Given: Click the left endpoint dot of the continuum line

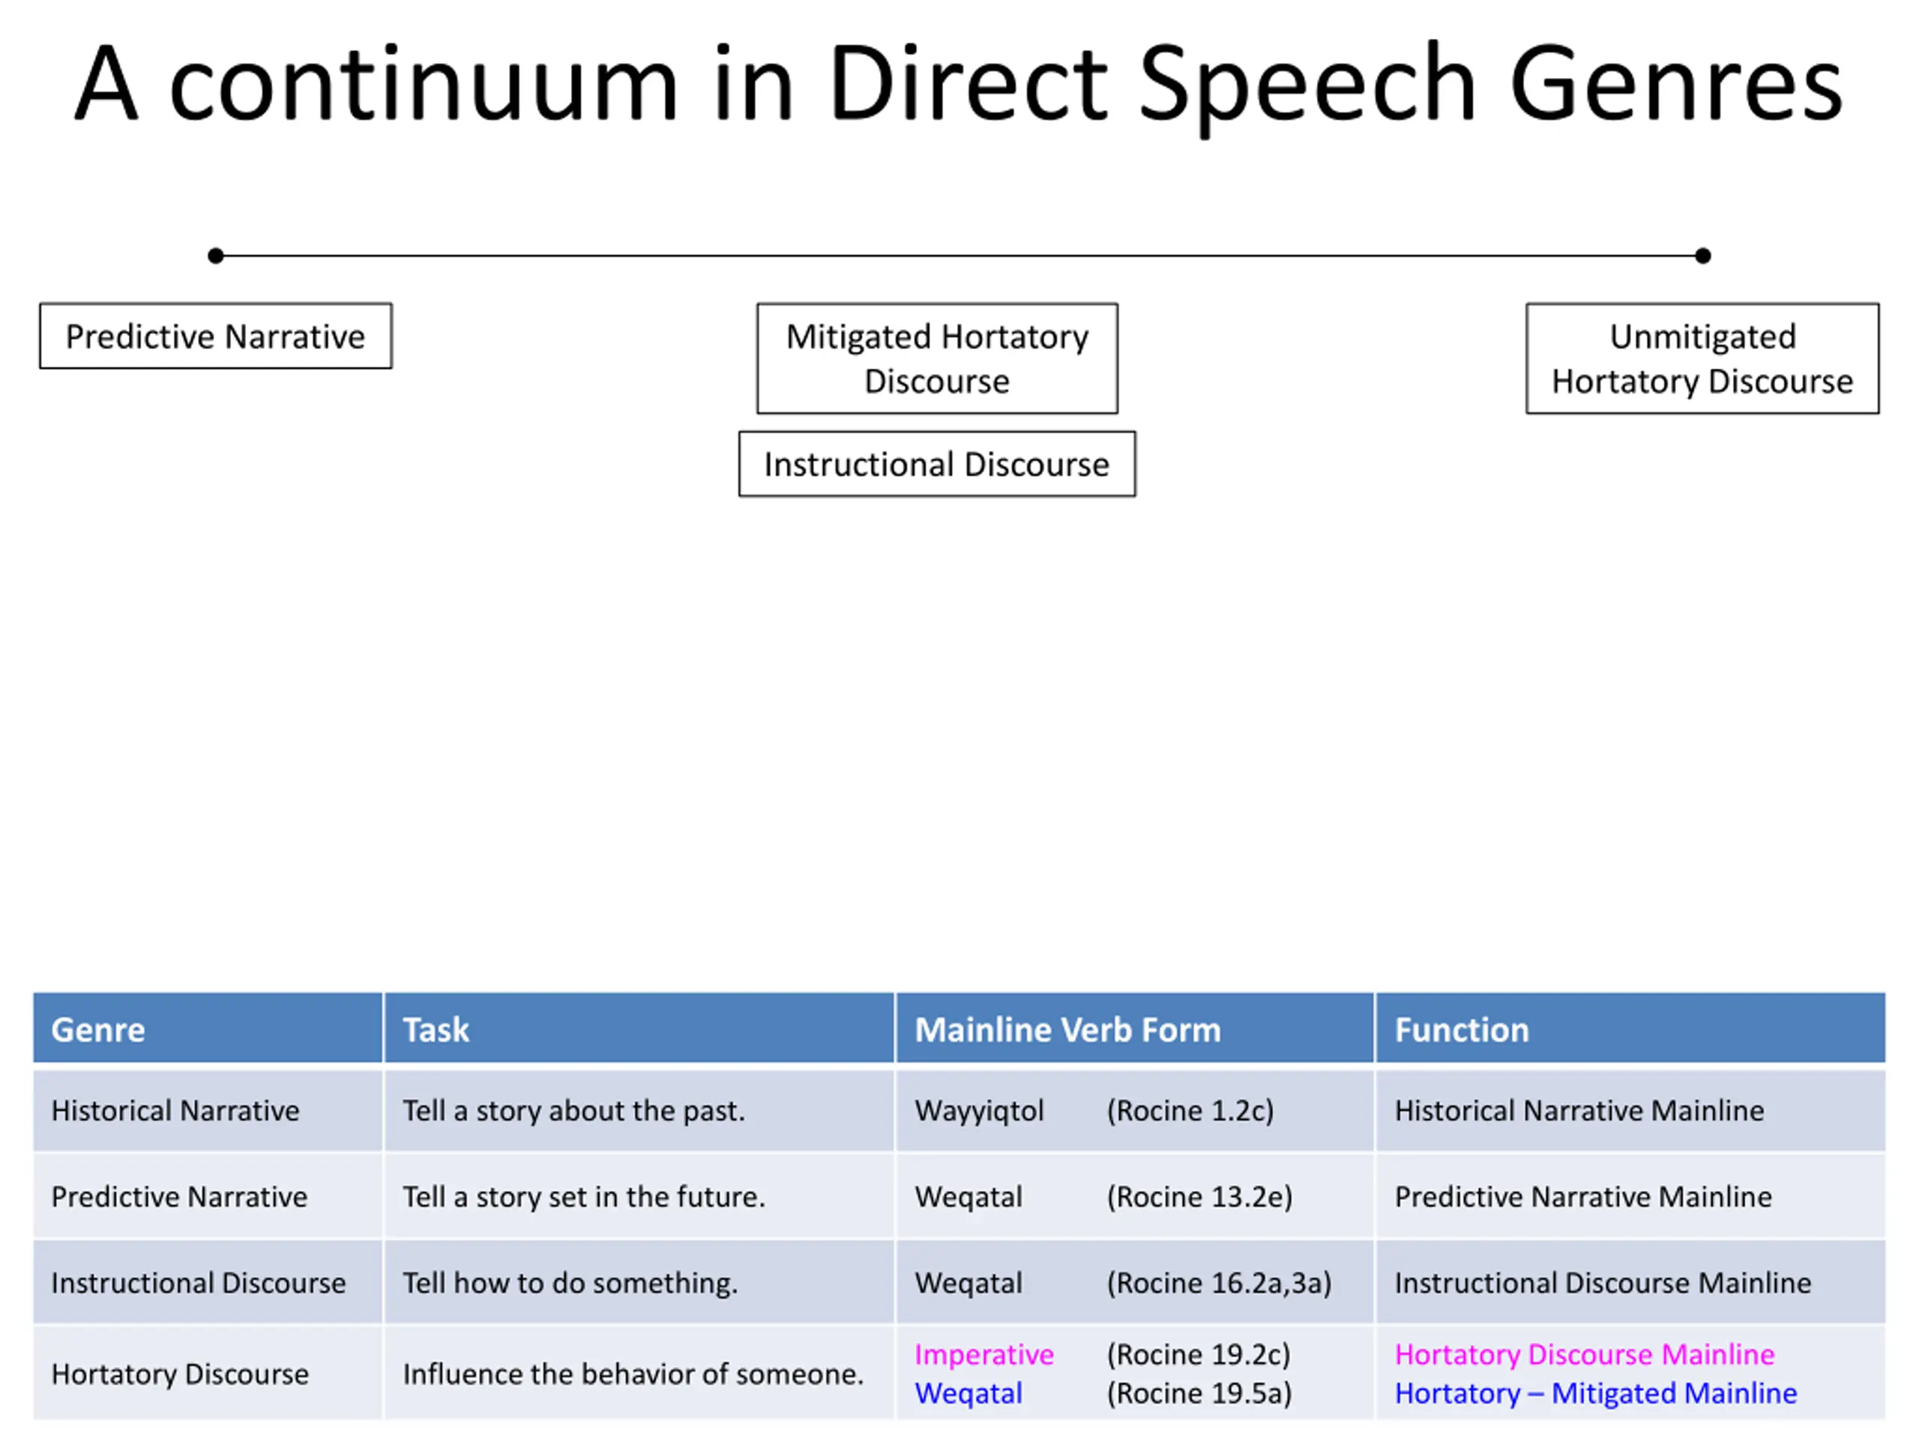Looking at the screenshot, I should (216, 256).
